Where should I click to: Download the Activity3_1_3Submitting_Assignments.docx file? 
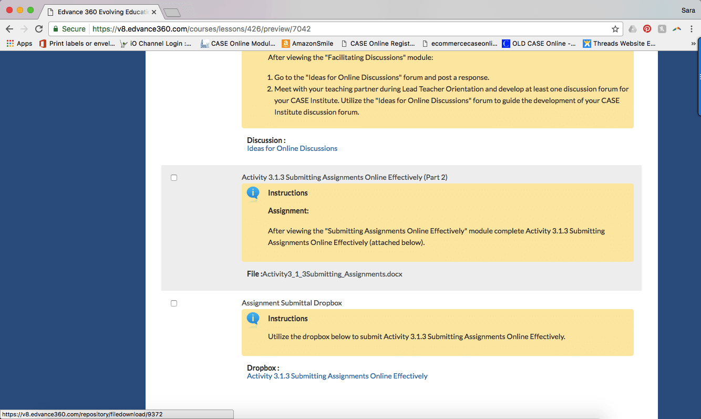[x=332, y=274]
